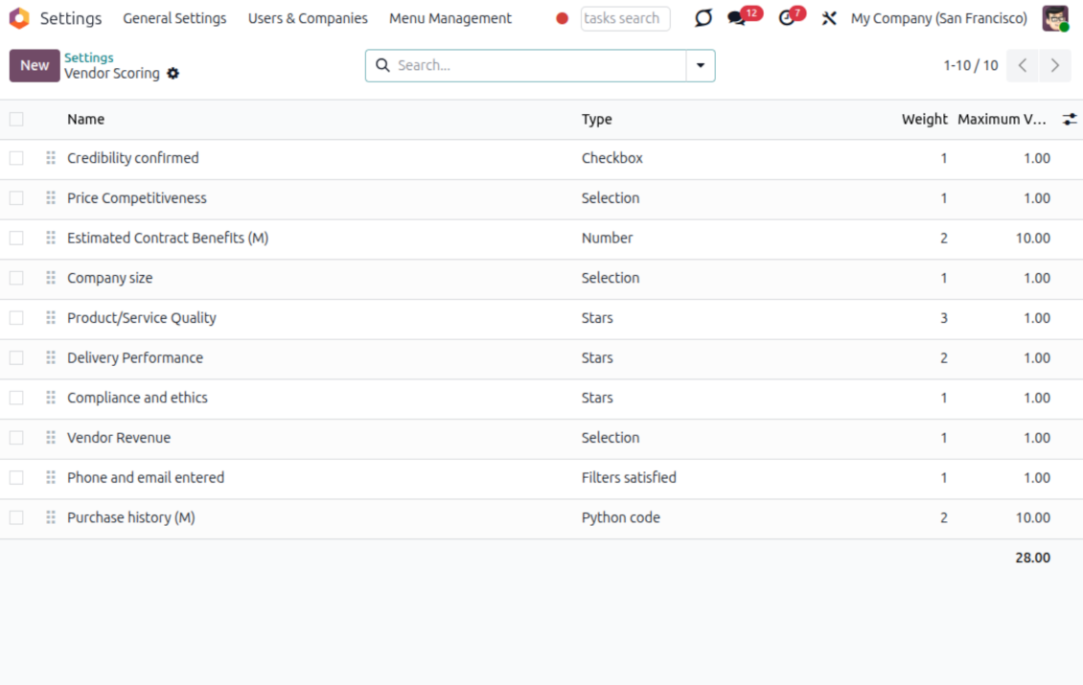Click the red recording indicator dot

[563, 18]
